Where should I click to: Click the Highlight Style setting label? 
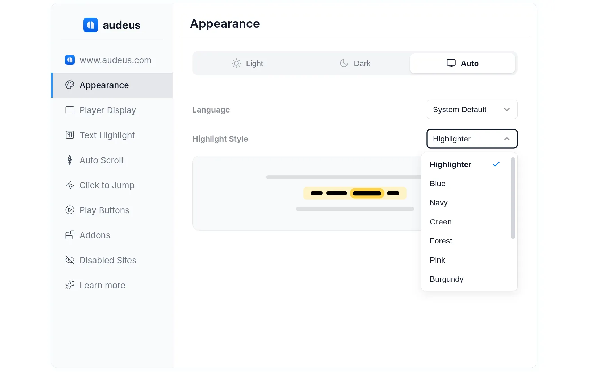coord(220,139)
